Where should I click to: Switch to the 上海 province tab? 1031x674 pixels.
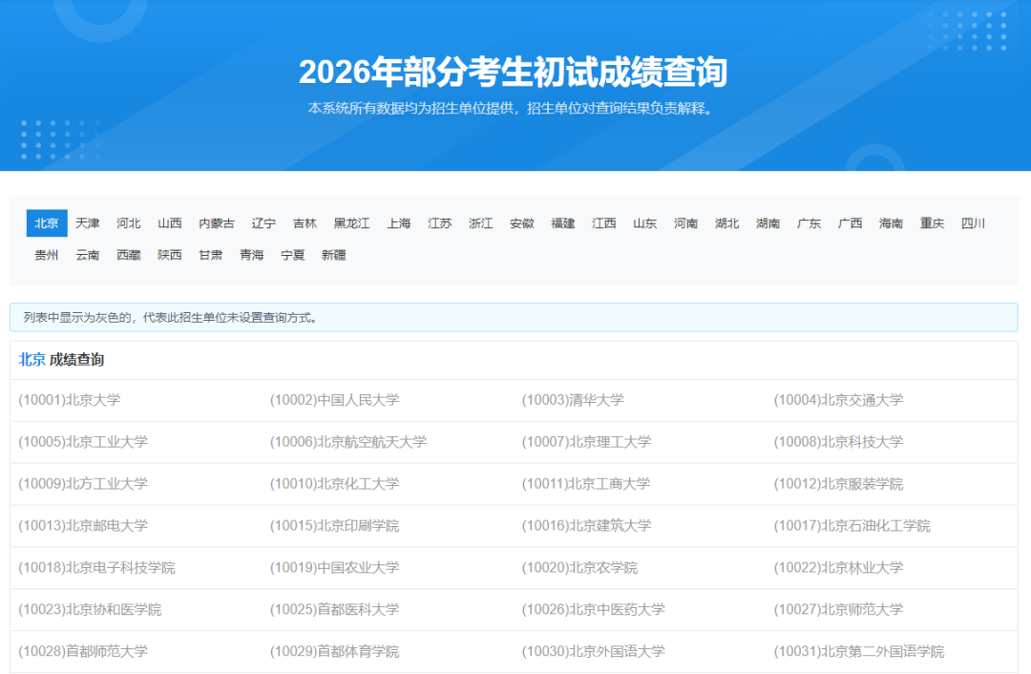(398, 222)
